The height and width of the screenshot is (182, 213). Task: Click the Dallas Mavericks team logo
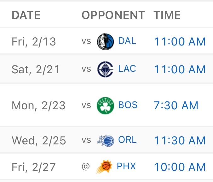coord(105,41)
